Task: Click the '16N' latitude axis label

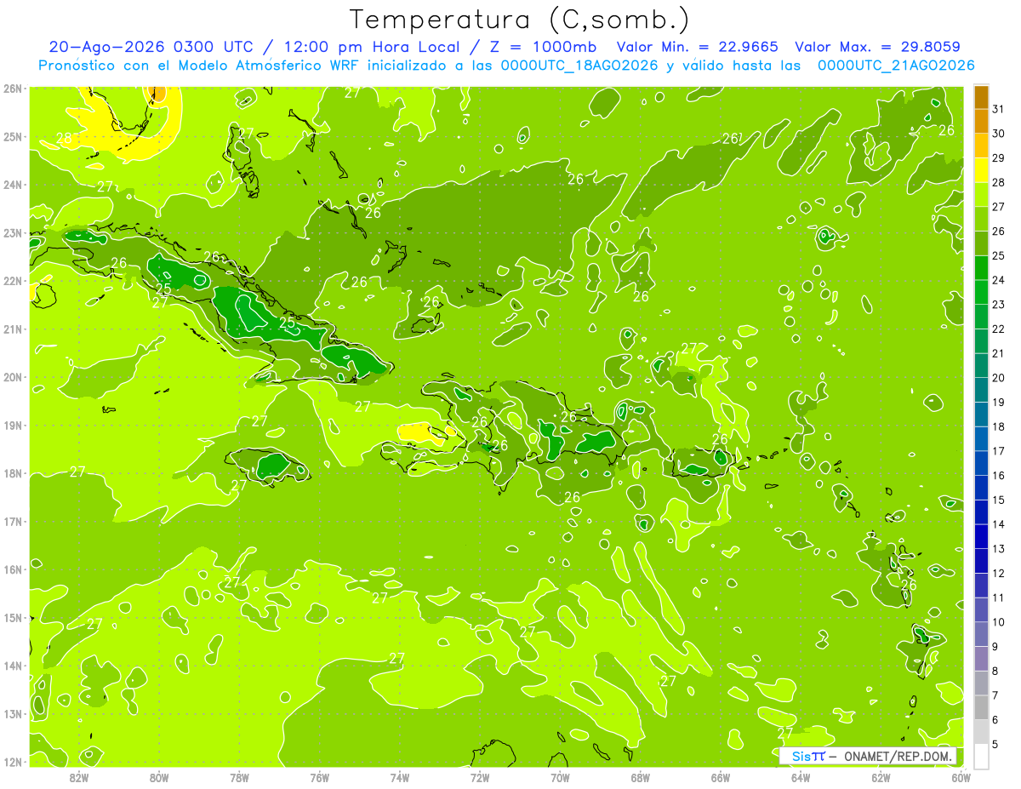Action: tap(12, 569)
